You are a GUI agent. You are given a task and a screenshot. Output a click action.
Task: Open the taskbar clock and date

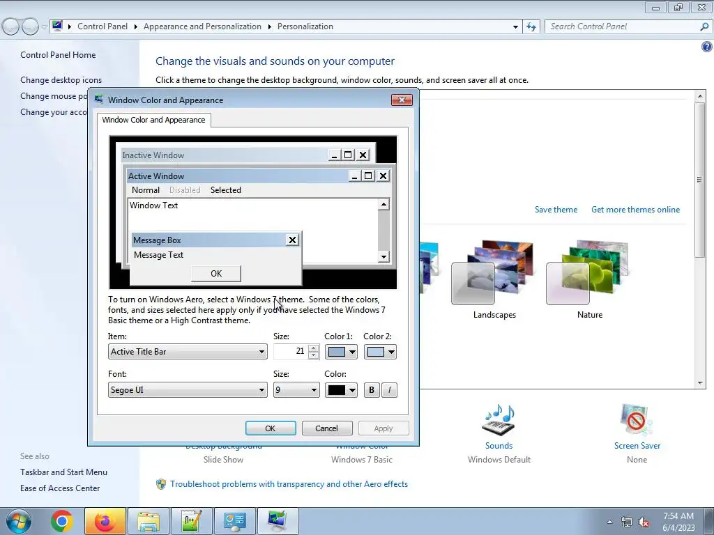(678, 522)
